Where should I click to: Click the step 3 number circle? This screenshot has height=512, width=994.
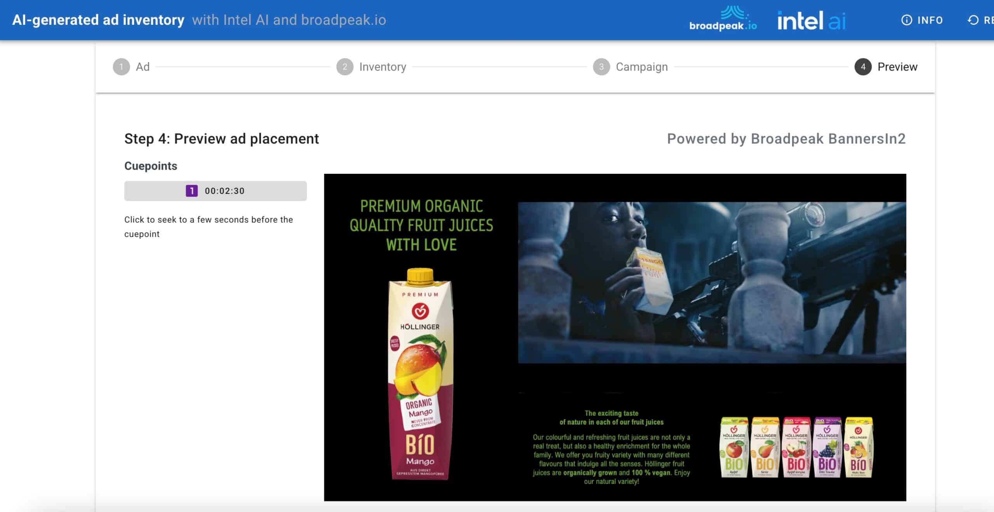(x=601, y=67)
